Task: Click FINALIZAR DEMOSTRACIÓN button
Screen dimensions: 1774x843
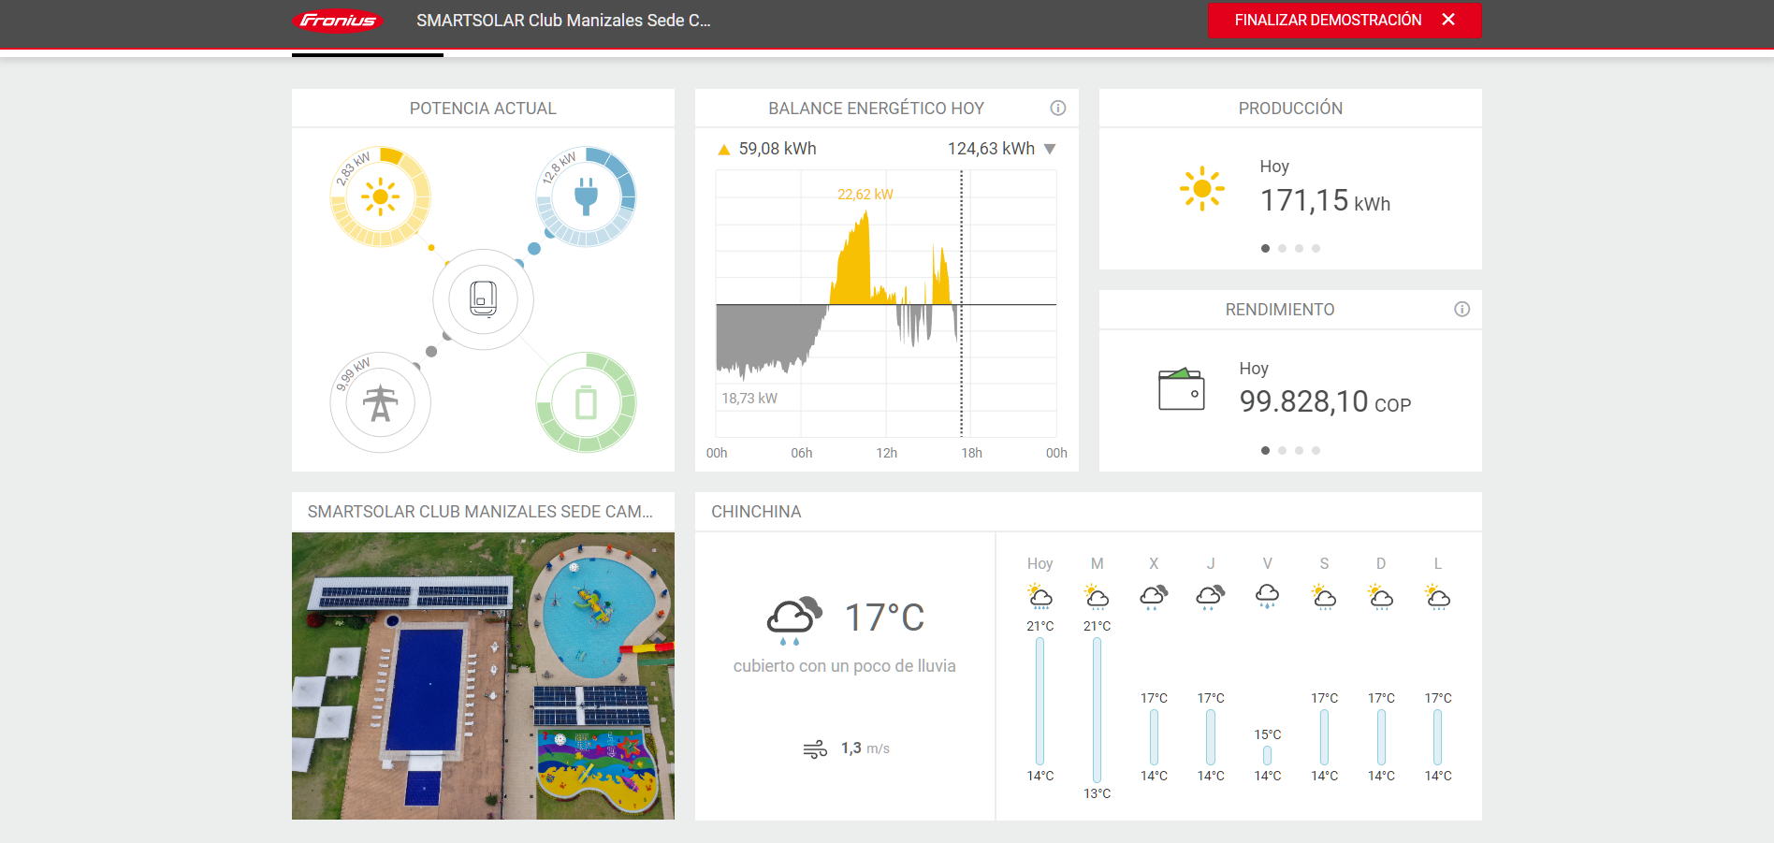Action: [1328, 21]
